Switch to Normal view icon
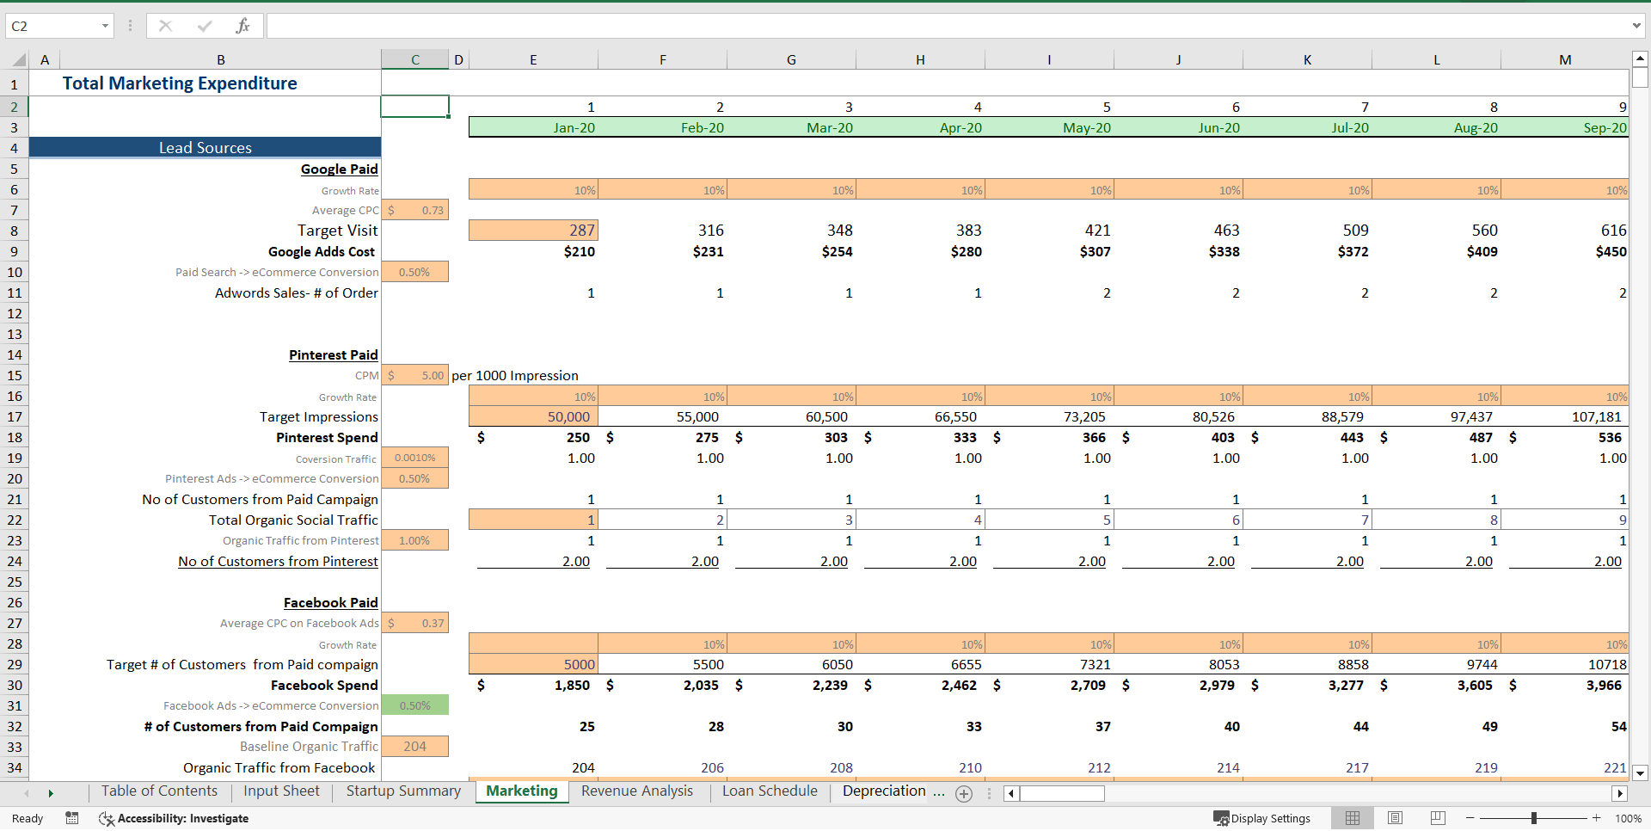 [x=1353, y=818]
